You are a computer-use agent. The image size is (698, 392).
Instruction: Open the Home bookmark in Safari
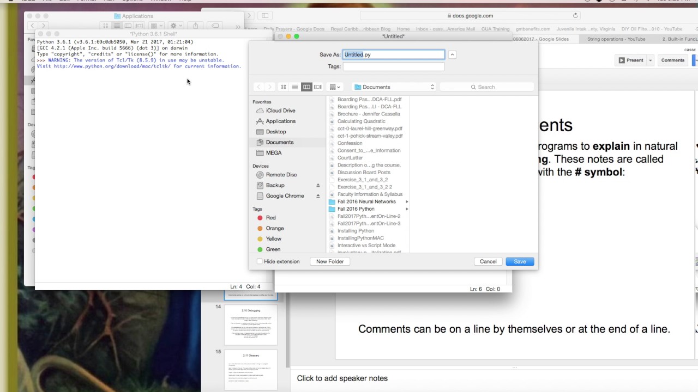(x=403, y=29)
